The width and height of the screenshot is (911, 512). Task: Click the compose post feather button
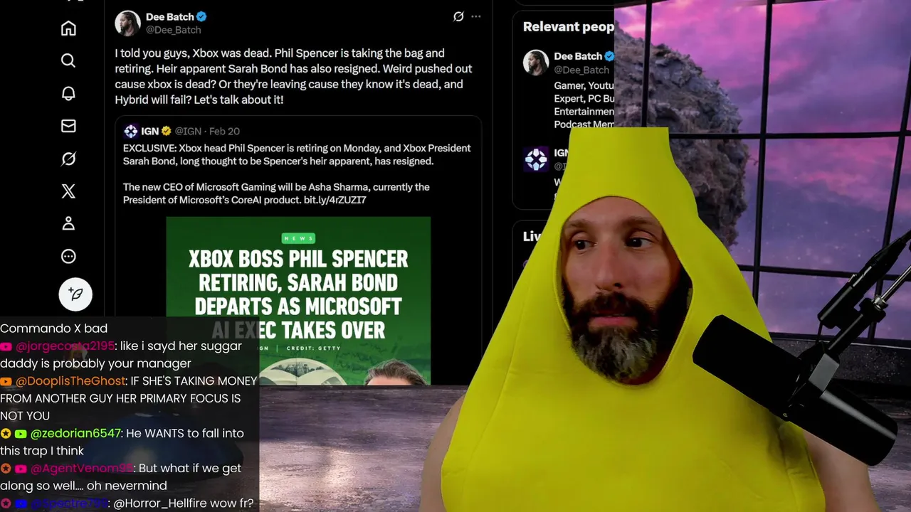[75, 294]
